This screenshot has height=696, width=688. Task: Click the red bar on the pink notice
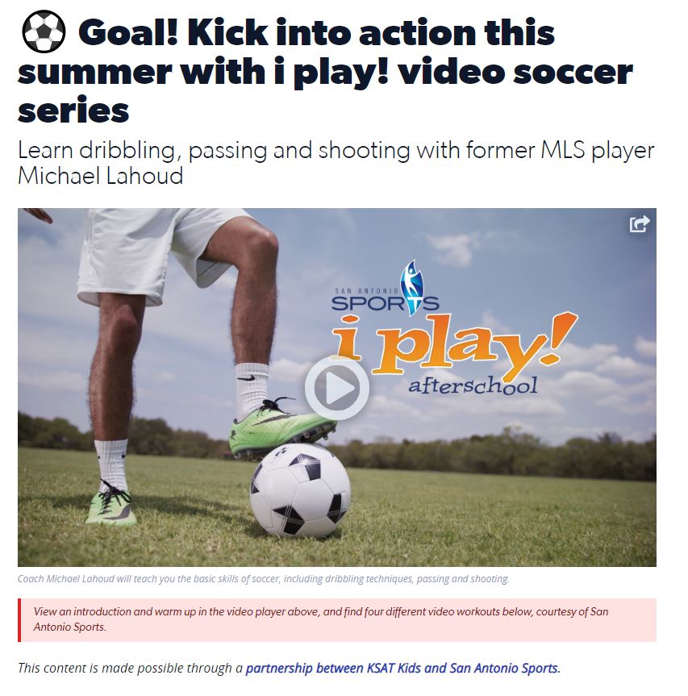[x=19, y=619]
